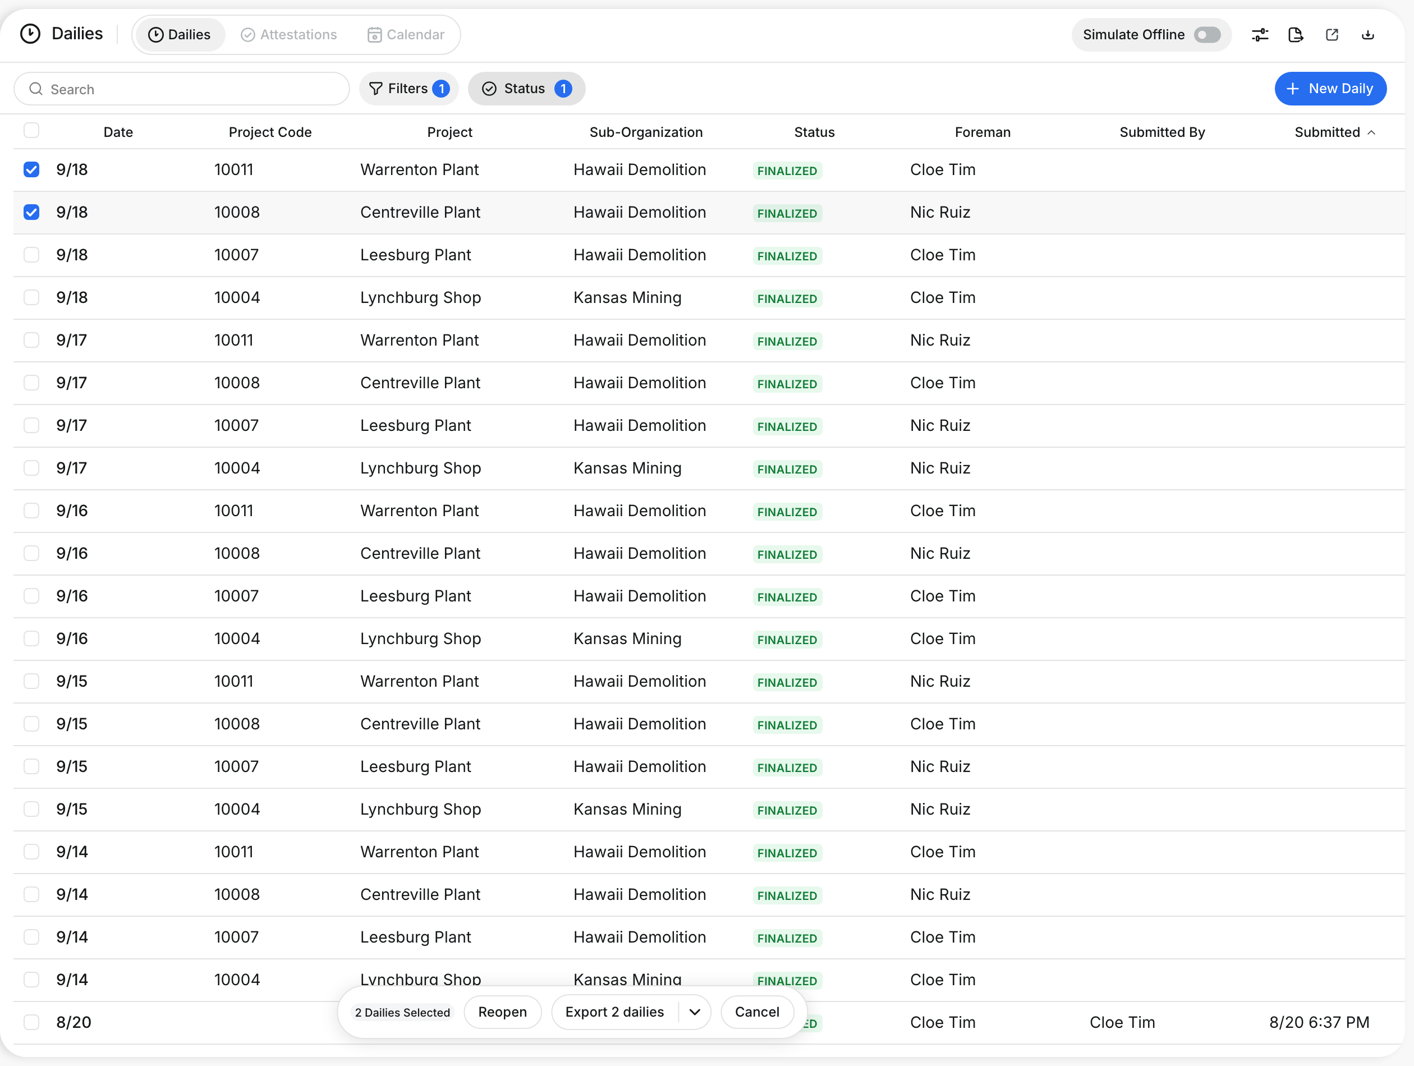Check the select-all header checkbox

click(x=31, y=130)
